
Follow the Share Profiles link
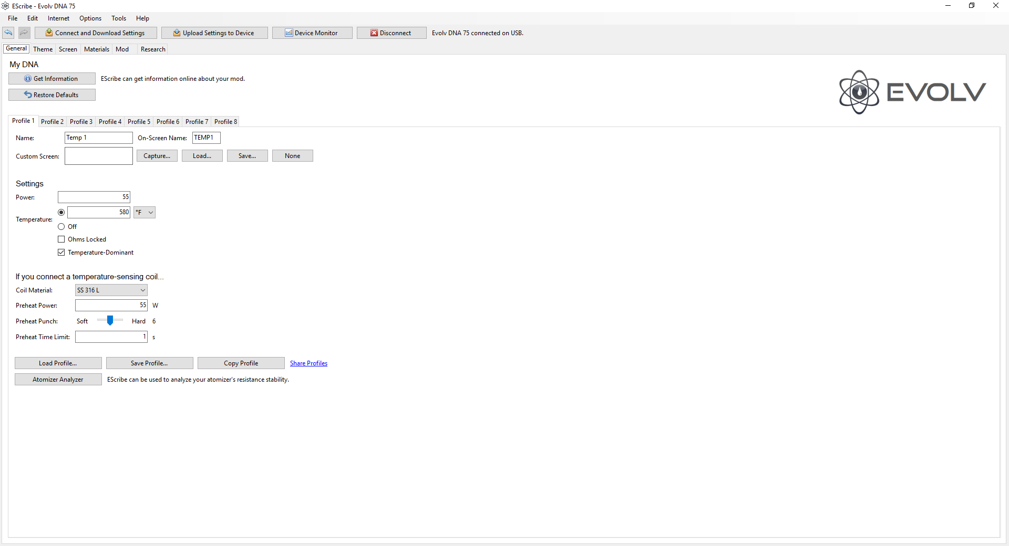(308, 363)
